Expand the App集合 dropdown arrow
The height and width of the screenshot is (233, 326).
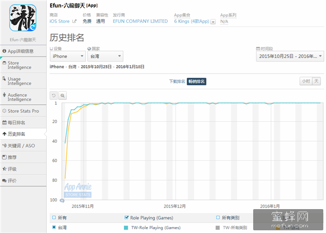pos(213,22)
